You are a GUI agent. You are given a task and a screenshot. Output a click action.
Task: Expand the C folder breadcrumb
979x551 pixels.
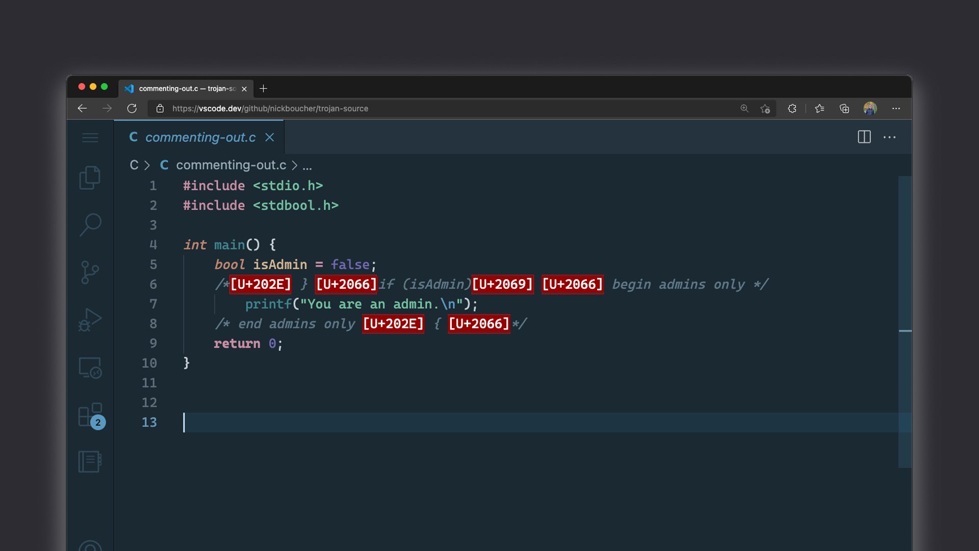pyautogui.click(x=134, y=165)
